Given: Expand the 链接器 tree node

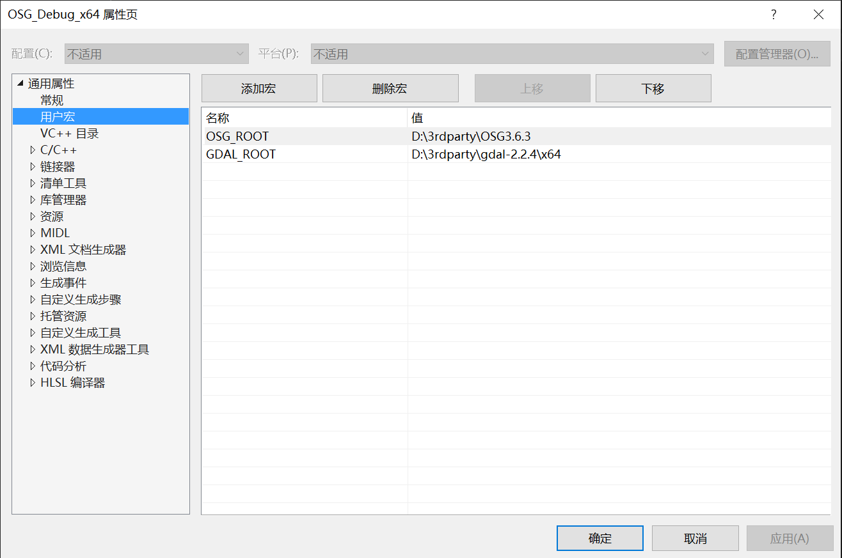Looking at the screenshot, I should click(34, 166).
